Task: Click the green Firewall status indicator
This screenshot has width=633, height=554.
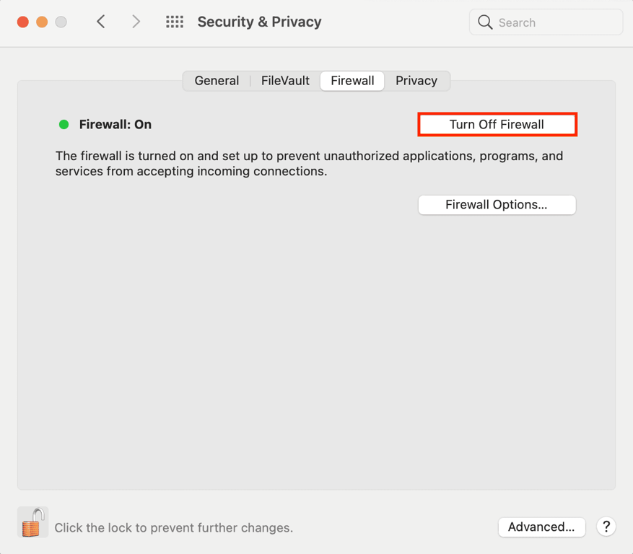Action: click(64, 124)
